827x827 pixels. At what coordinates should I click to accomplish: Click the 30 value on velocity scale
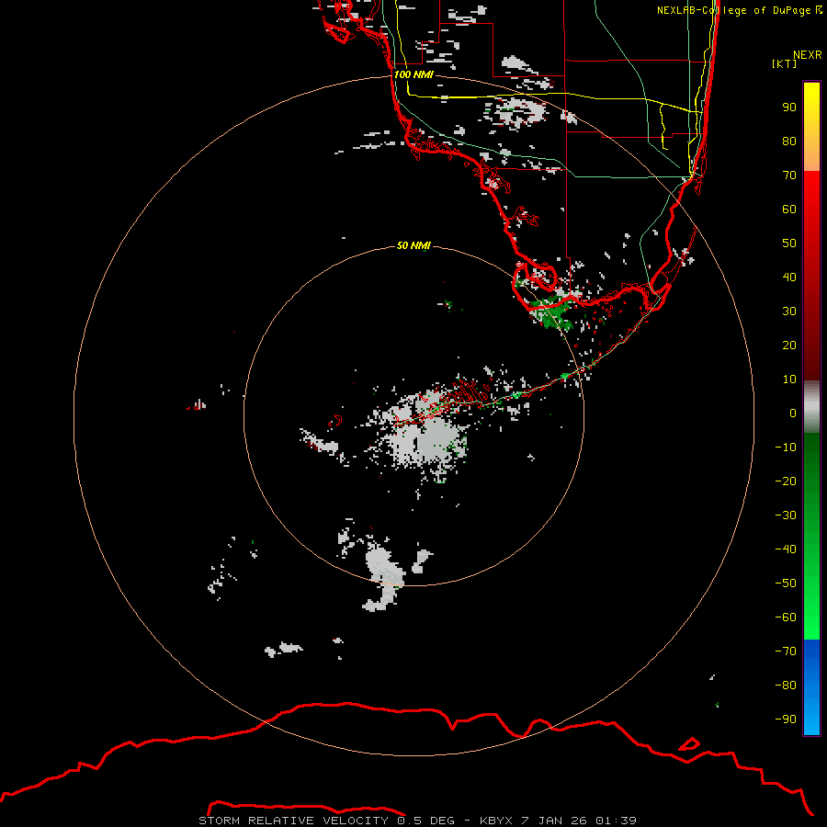tap(789, 312)
